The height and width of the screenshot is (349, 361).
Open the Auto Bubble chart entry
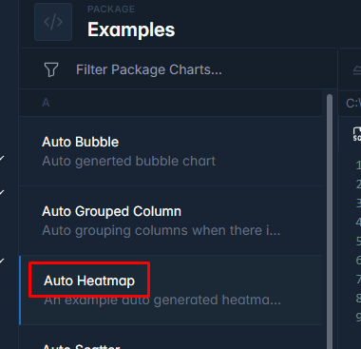click(x=171, y=151)
